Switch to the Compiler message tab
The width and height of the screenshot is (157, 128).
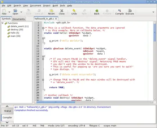click(x=7, y=118)
